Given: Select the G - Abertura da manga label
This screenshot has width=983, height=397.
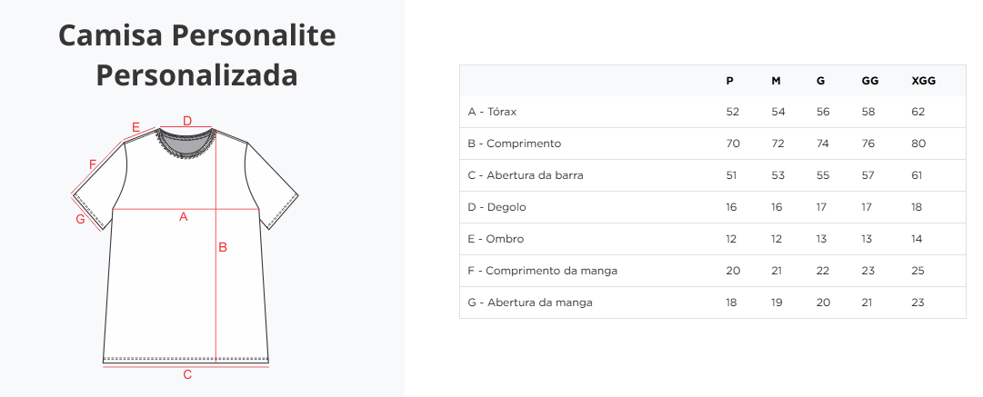Looking at the screenshot, I should coord(530,303).
